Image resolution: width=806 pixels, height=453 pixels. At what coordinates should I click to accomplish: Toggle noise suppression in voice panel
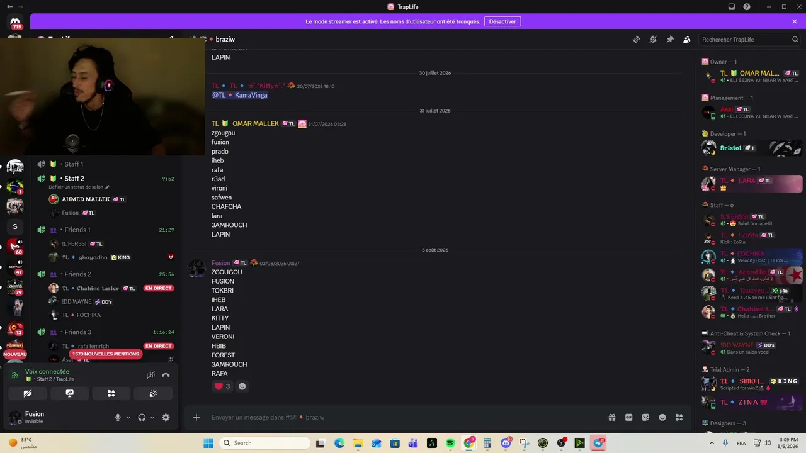click(x=150, y=375)
